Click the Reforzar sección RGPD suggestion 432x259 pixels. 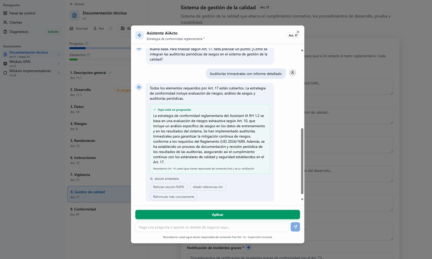[169, 187]
